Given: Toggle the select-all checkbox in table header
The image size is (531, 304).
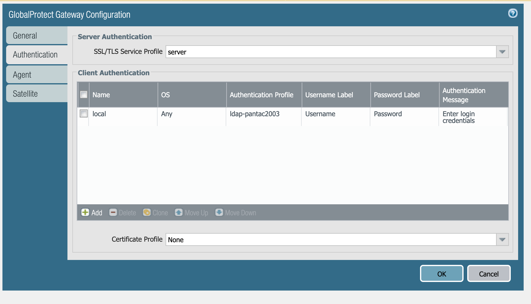Looking at the screenshot, I should point(84,95).
